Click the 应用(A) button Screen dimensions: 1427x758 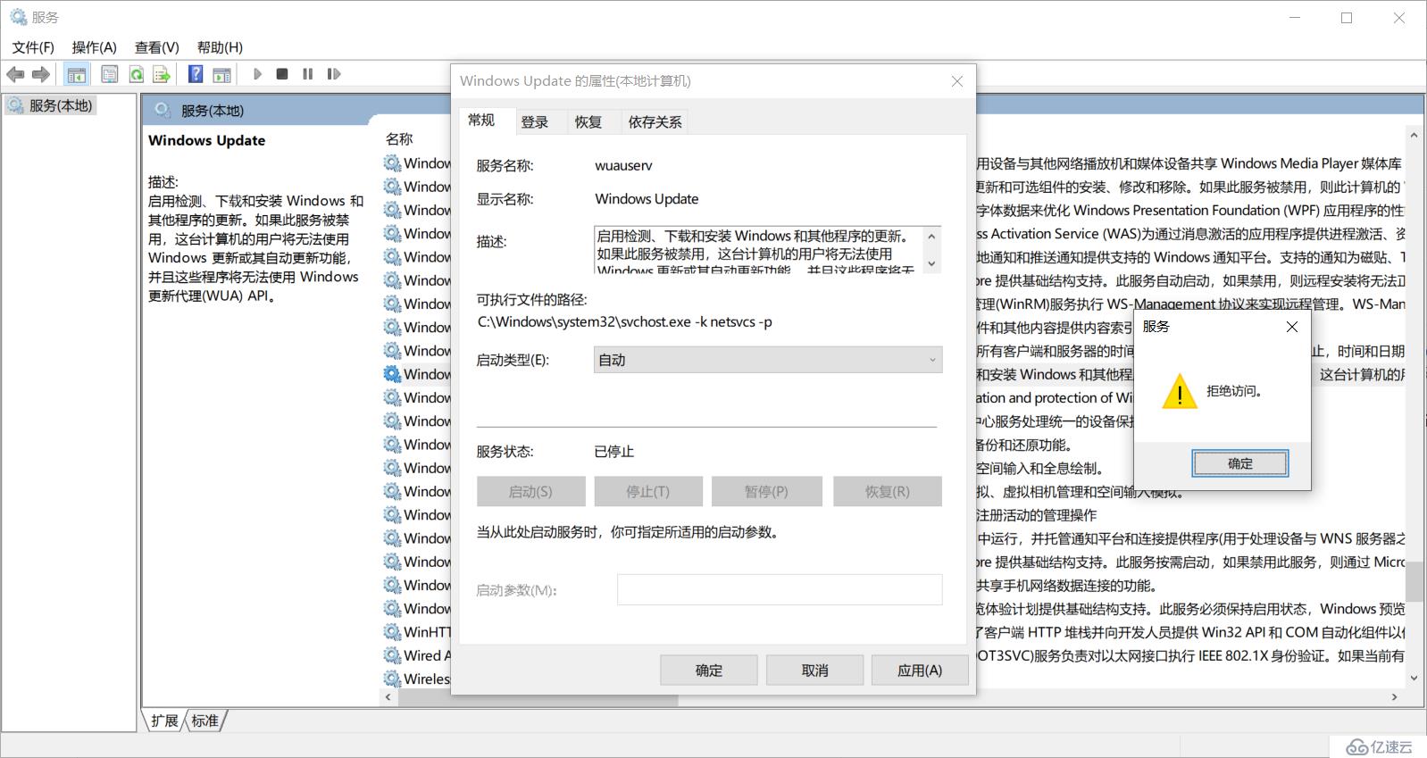pos(920,671)
